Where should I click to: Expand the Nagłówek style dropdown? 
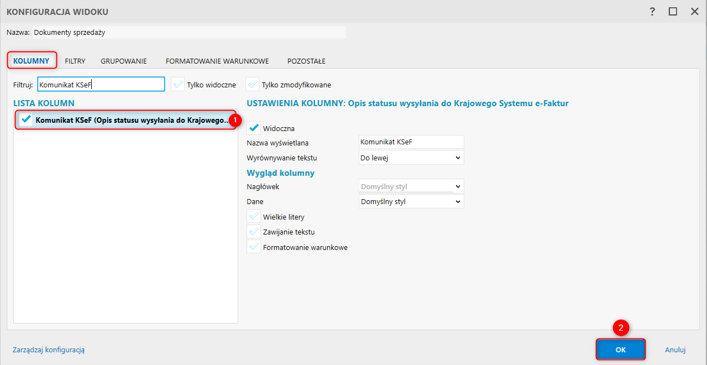[411, 186]
